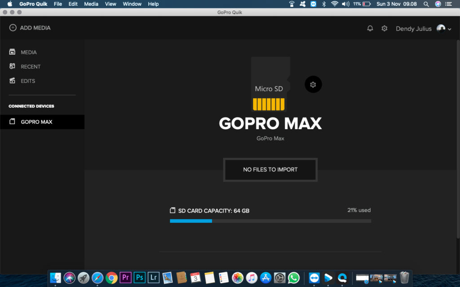Toggle Wi-Fi via the status icon

point(335,4)
